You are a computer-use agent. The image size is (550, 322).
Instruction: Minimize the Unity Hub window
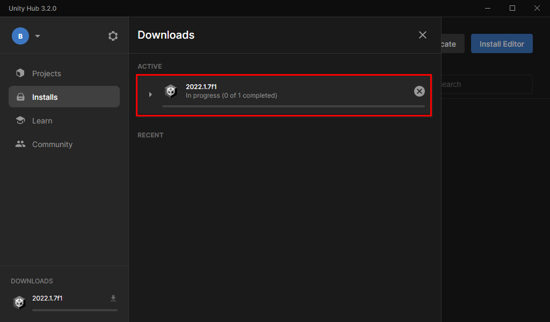coord(488,8)
